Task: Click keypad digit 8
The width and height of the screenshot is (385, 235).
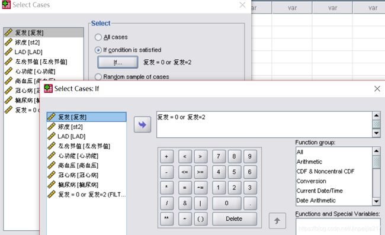Action: click(x=234, y=156)
